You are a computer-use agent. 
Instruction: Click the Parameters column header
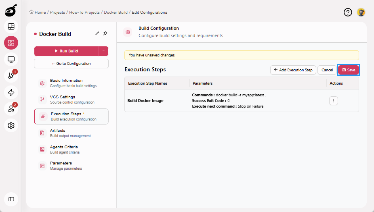[x=202, y=83]
